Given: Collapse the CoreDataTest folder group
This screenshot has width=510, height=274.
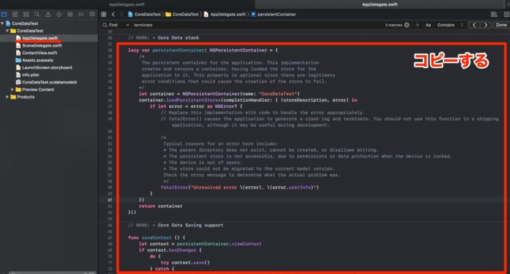Looking at the screenshot, I should click(x=8, y=31).
